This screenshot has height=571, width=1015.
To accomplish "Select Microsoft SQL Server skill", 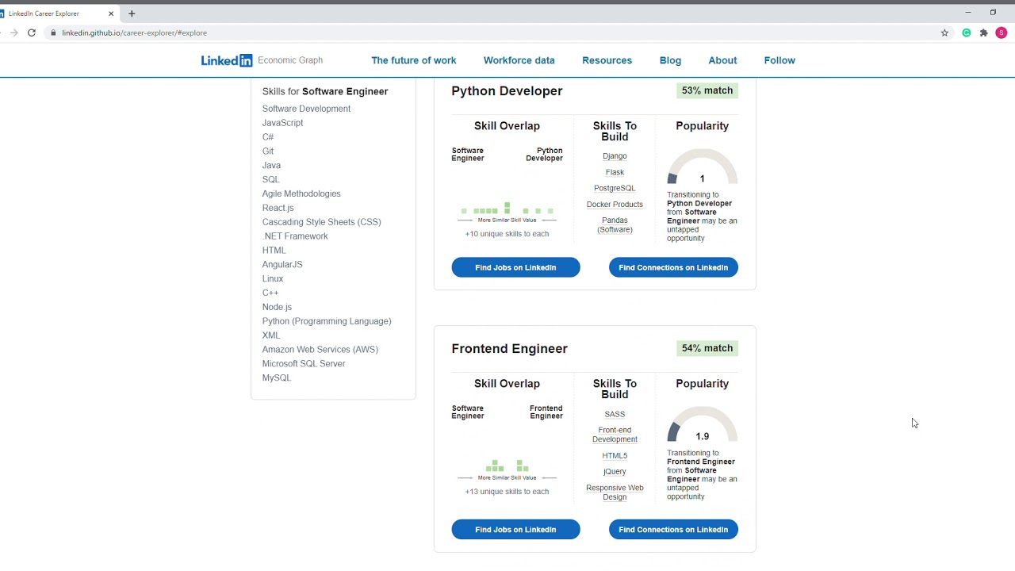I will click(304, 364).
